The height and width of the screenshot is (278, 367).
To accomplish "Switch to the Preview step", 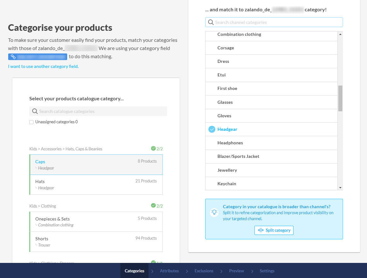I will (x=236, y=271).
